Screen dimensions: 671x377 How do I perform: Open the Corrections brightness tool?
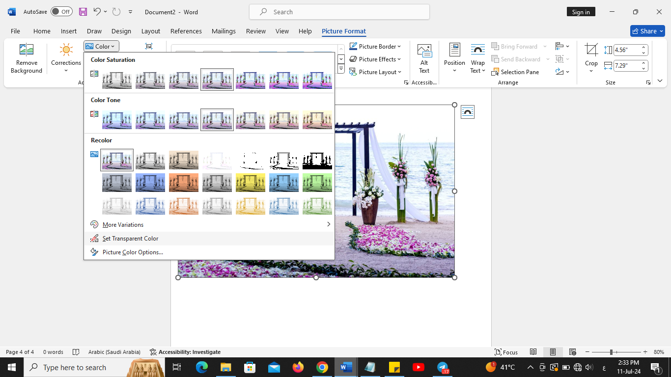pos(66,58)
